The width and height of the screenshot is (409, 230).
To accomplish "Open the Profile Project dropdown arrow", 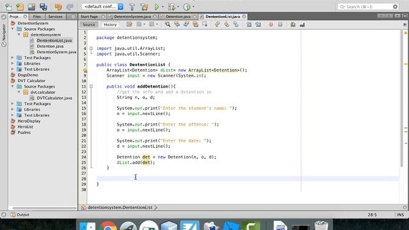I will 193,7.
